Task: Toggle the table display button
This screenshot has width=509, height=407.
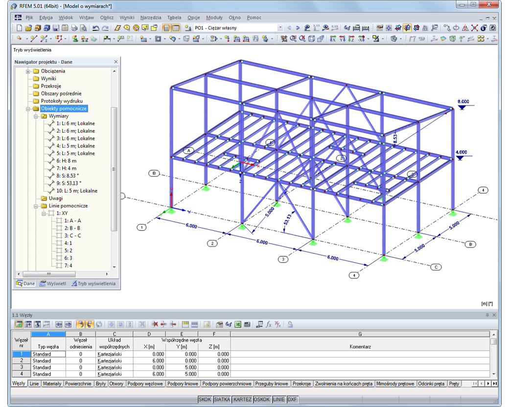Action: point(176,28)
